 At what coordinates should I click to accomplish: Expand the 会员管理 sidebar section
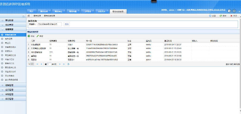[x=11, y=90]
